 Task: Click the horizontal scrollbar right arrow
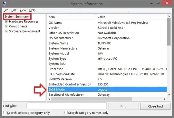[165, 99]
